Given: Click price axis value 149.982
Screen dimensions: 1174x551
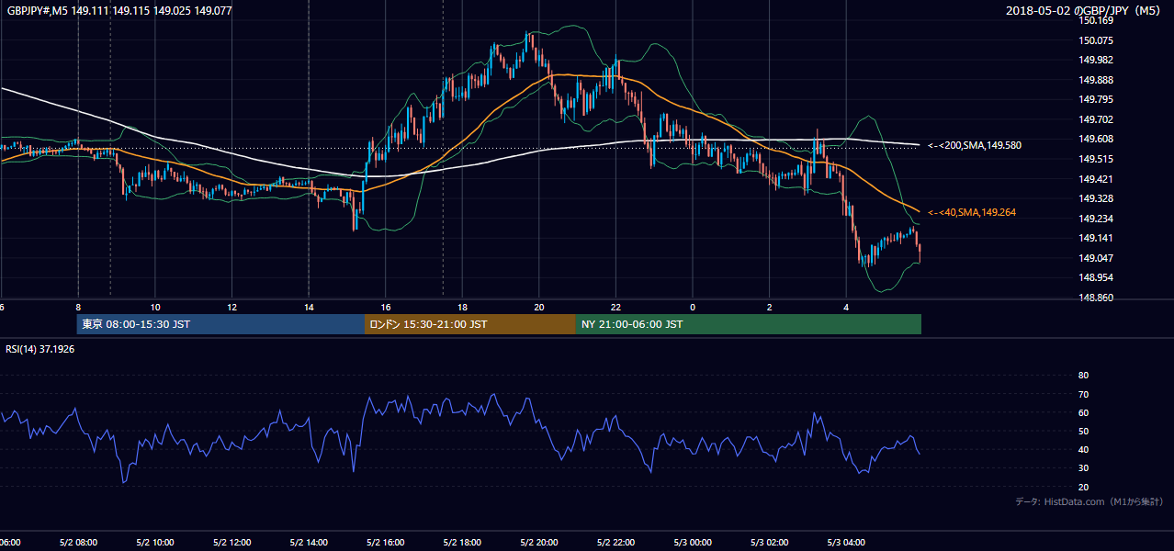Looking at the screenshot, I should [1097, 60].
